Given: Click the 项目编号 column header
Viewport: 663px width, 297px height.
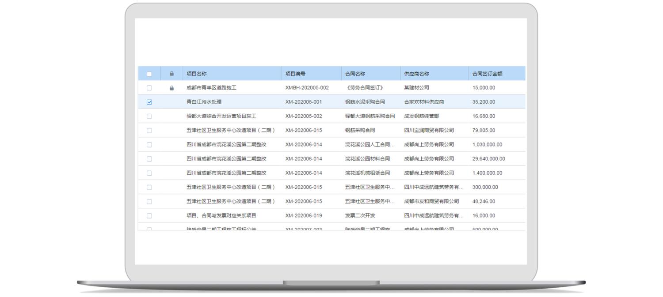Looking at the screenshot, I should (x=295, y=74).
